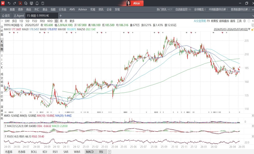Open AI交易策略 link
254x154 pixels.
pyautogui.click(x=200, y=21)
